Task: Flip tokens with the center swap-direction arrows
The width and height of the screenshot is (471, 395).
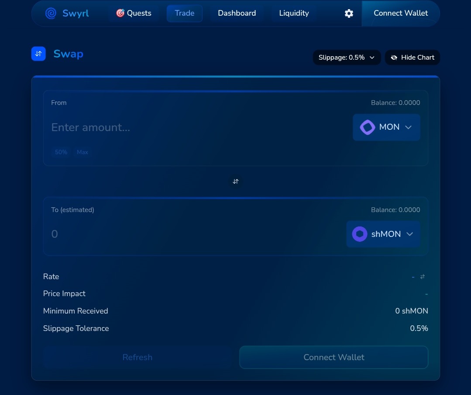Action: pyautogui.click(x=236, y=181)
